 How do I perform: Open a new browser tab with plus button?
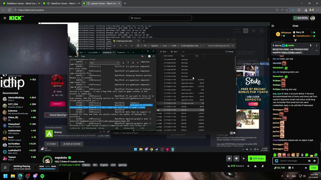tap(125, 3)
